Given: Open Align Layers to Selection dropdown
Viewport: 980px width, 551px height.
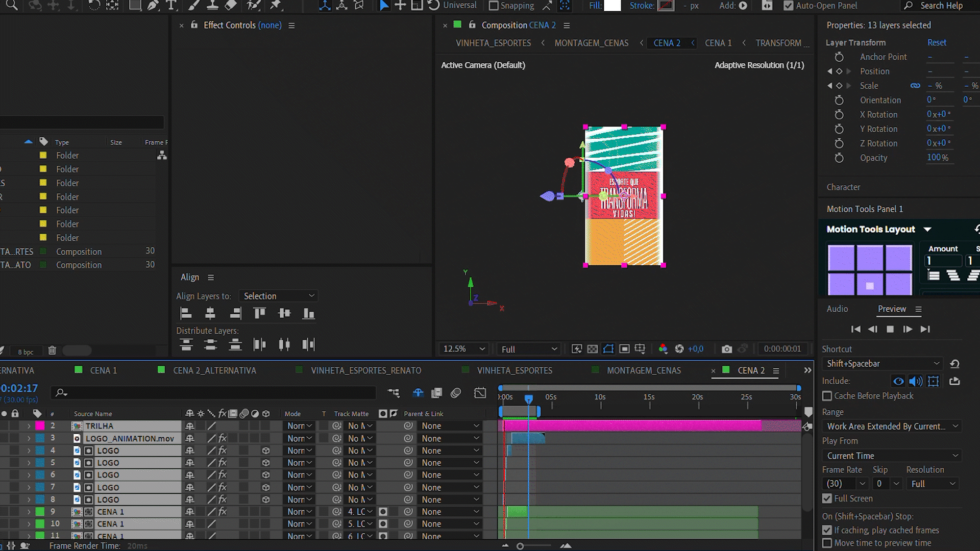Looking at the screenshot, I should (278, 296).
